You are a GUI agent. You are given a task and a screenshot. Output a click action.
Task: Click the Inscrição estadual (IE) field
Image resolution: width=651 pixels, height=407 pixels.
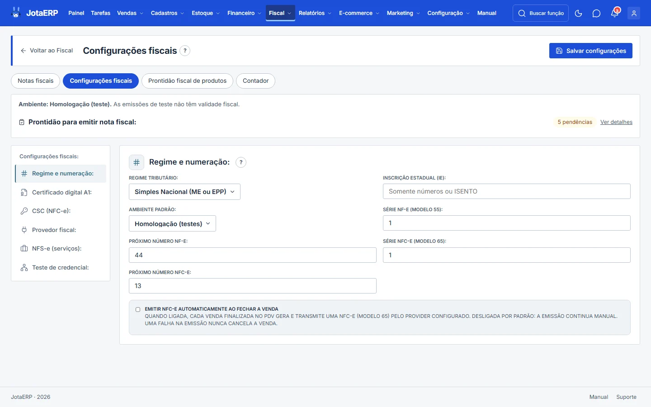(x=507, y=191)
